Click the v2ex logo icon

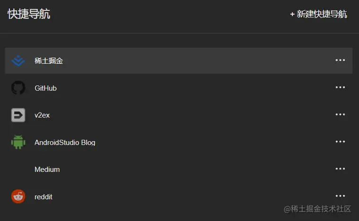coord(18,115)
